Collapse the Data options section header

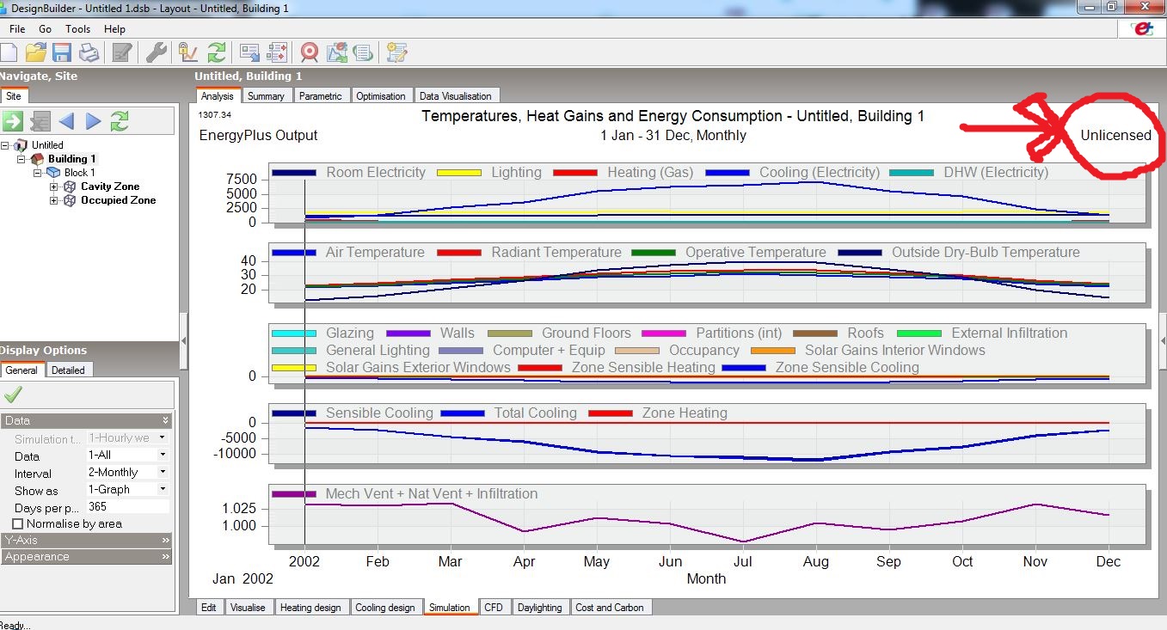coord(86,420)
